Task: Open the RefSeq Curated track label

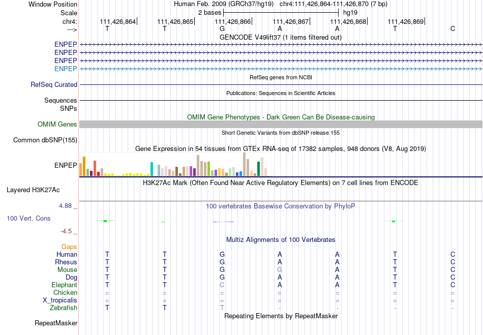Action: click(54, 85)
